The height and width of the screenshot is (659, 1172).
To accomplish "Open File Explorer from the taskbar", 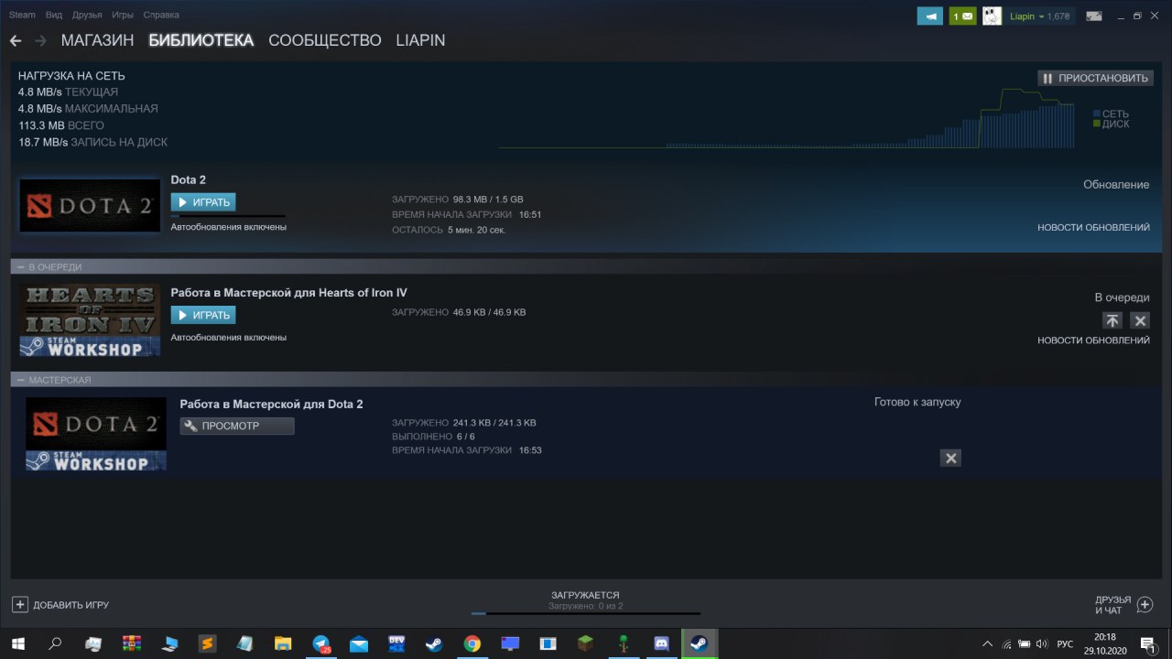I will point(283,643).
